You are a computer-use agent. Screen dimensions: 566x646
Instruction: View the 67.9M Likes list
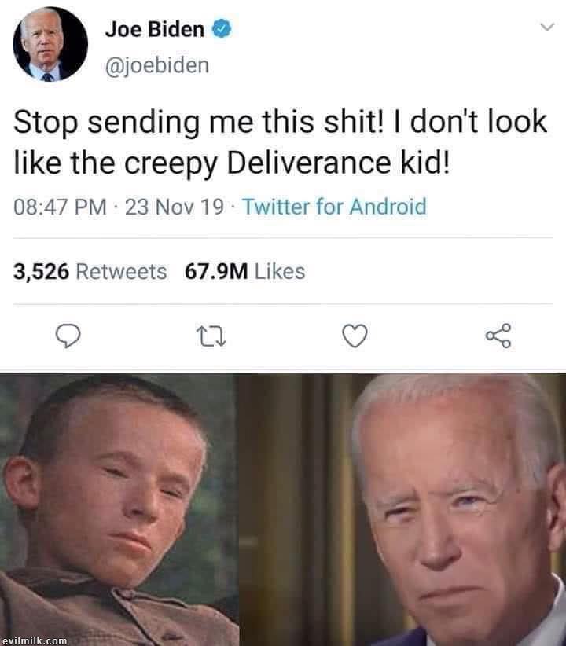pyautogui.click(x=244, y=271)
